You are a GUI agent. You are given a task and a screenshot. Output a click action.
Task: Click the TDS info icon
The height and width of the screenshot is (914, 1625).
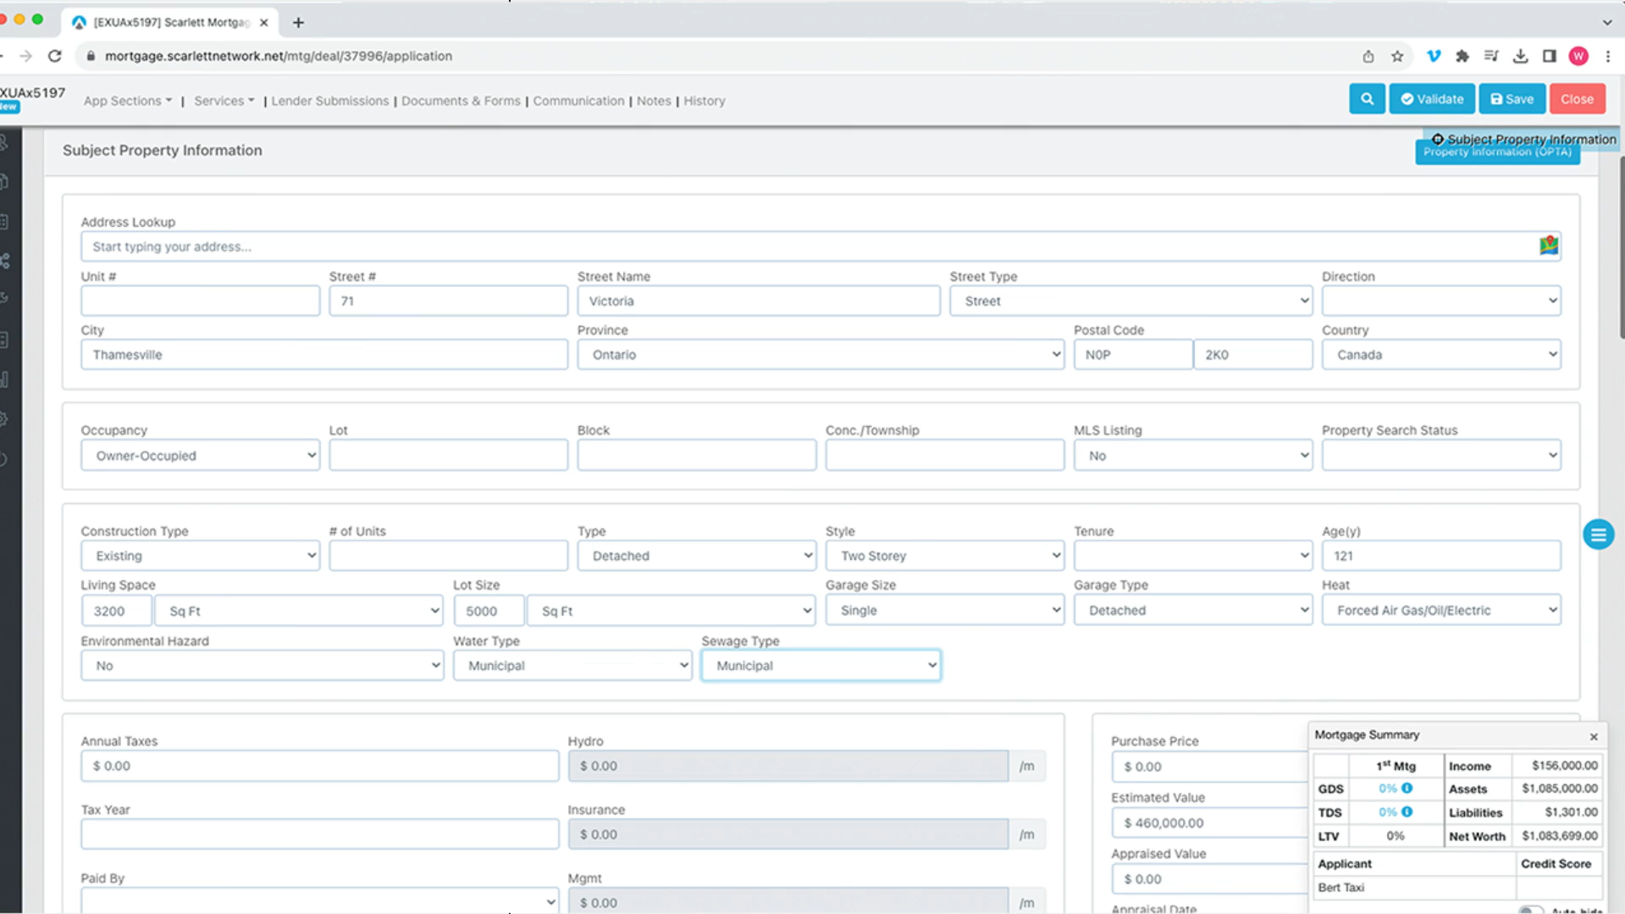1407,812
